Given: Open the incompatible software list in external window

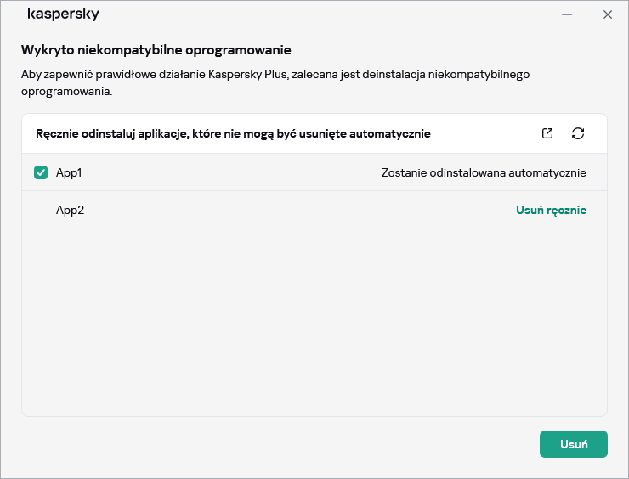Looking at the screenshot, I should 547,133.
